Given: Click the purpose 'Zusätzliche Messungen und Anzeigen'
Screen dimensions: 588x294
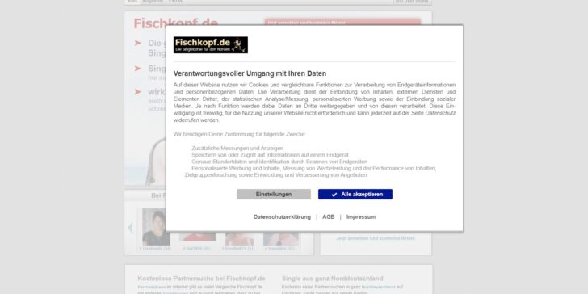Looking at the screenshot, I should pyautogui.click(x=237, y=148).
